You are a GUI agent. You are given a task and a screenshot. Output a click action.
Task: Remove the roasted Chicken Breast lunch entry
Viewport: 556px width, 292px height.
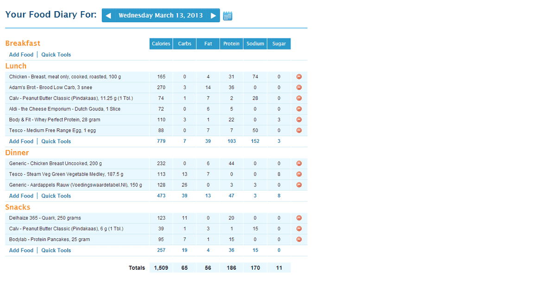[299, 76]
